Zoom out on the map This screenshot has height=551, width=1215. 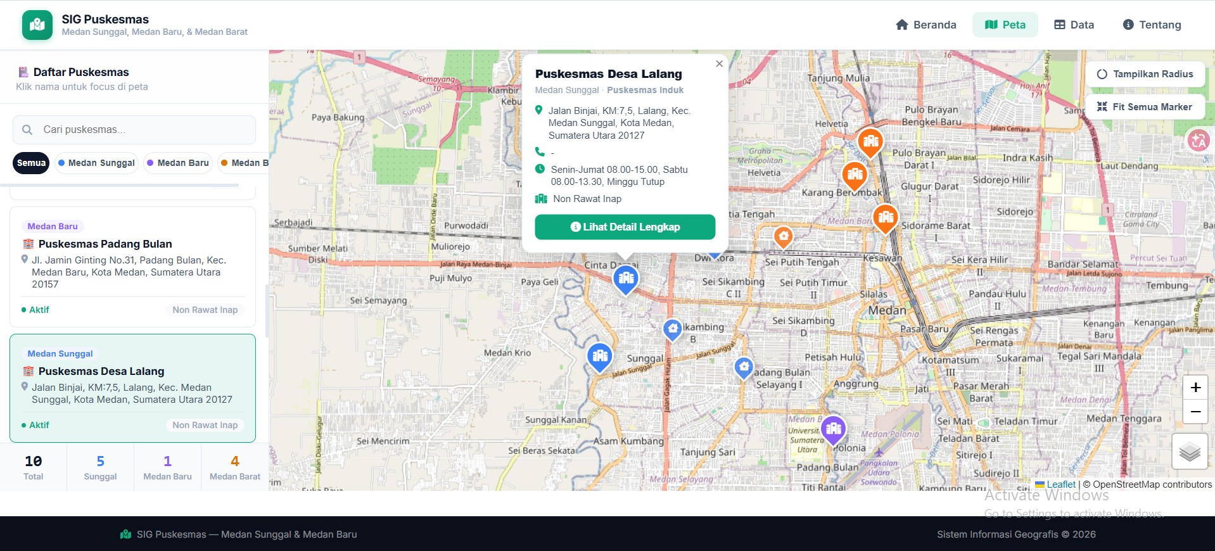pos(1195,412)
